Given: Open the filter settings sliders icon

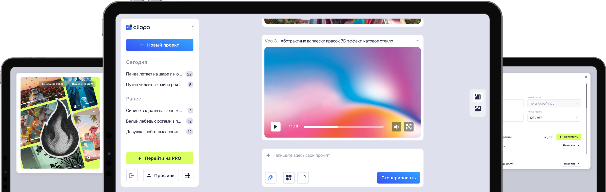Looking at the screenshot, I should coord(187,176).
